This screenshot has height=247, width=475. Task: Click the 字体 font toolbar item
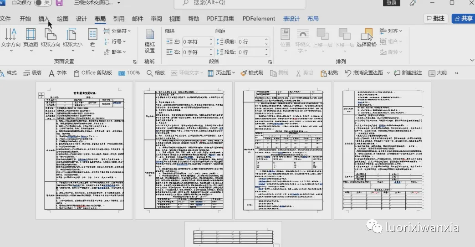[x=57, y=73]
